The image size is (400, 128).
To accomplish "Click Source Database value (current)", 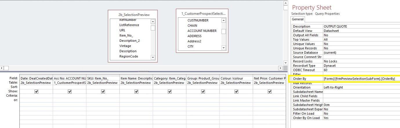I will 361,53.
